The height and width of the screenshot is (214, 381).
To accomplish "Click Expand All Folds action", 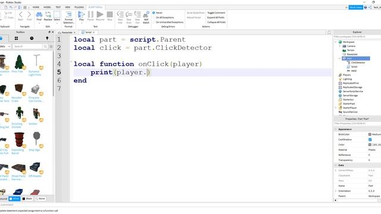I will (x=216, y=17).
